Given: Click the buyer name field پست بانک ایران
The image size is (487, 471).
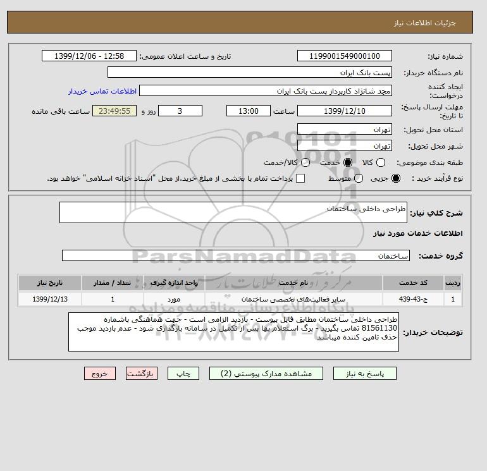Looking at the screenshot, I should click(x=250, y=72).
